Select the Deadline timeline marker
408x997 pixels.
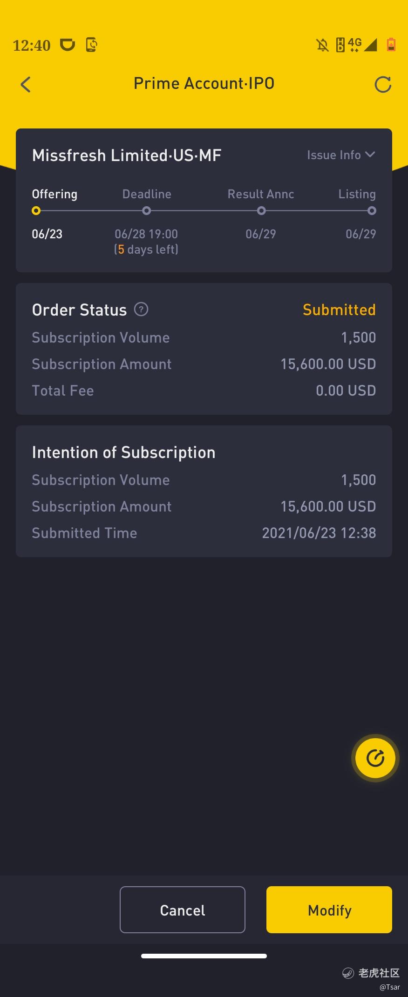point(147,211)
